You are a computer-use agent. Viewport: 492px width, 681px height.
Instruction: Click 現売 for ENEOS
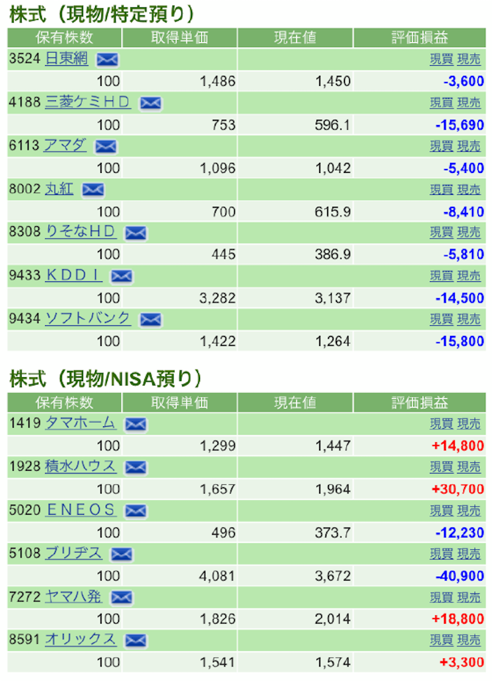(469, 511)
